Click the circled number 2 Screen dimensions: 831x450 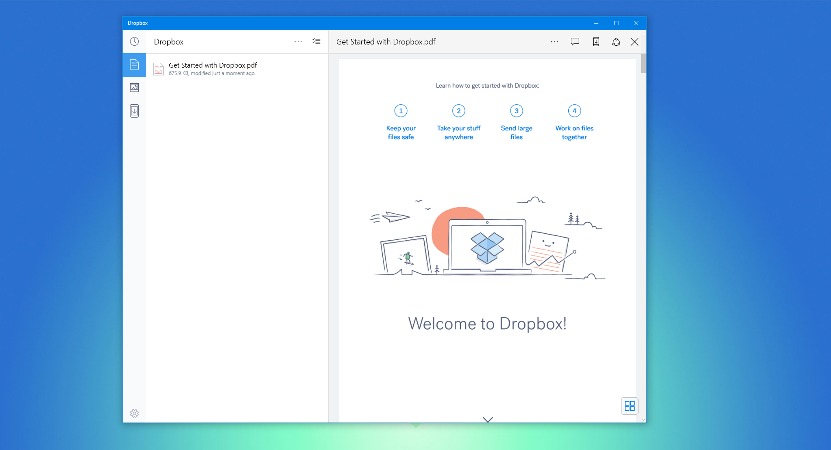(x=459, y=111)
